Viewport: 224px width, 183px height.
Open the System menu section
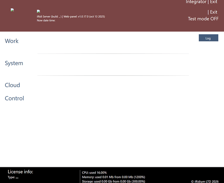click(14, 63)
